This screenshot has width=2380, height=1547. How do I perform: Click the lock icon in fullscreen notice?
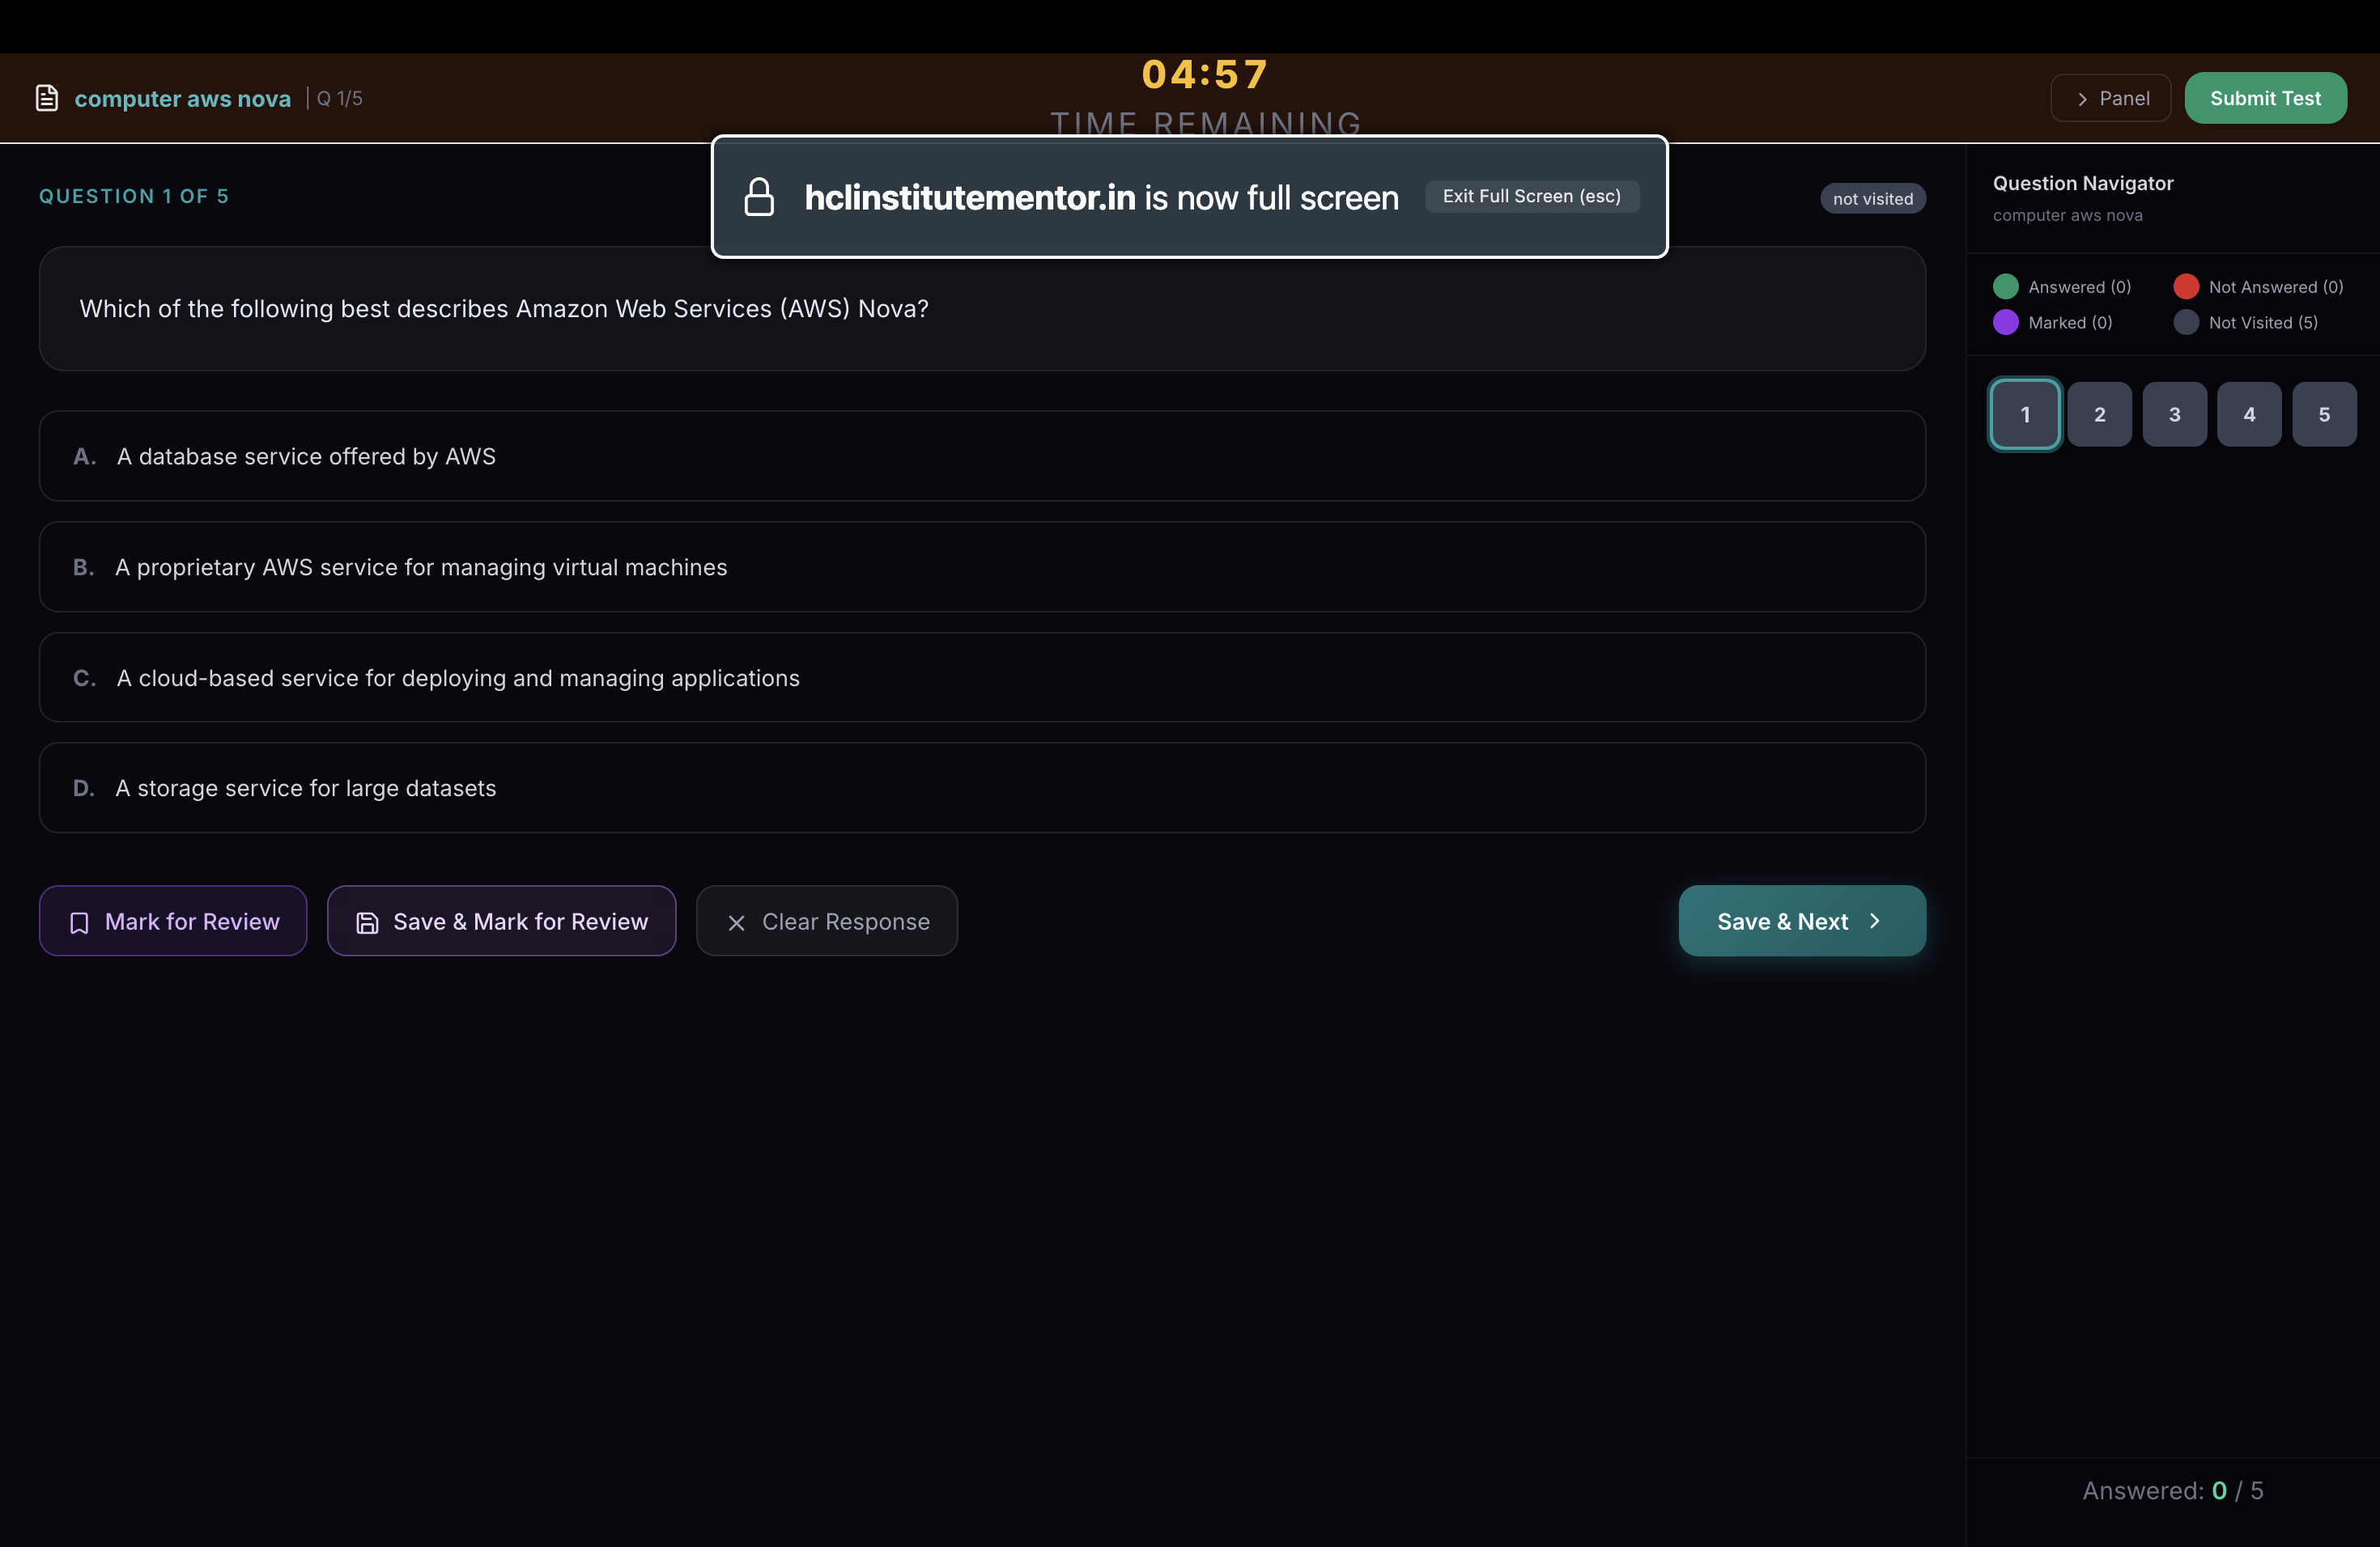759,197
